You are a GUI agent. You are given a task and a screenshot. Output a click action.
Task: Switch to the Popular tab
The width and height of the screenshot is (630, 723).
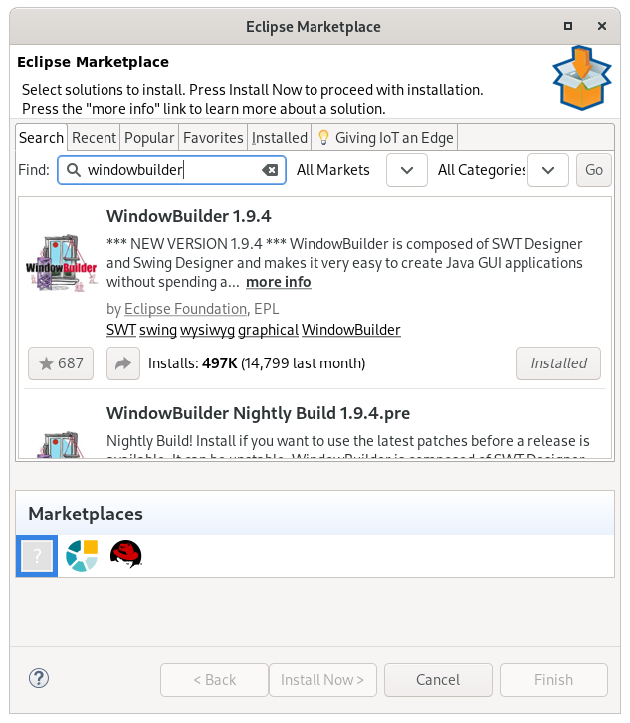[x=149, y=137]
